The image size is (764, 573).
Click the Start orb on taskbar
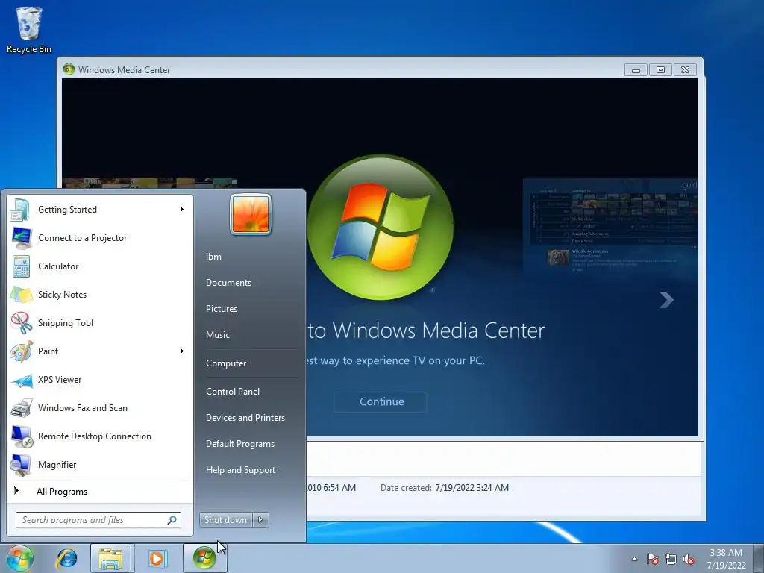pos(19,558)
